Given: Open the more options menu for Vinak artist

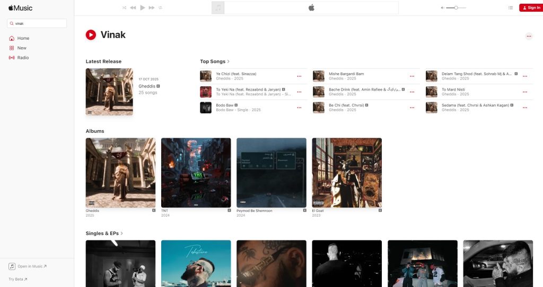Looking at the screenshot, I should [x=528, y=36].
